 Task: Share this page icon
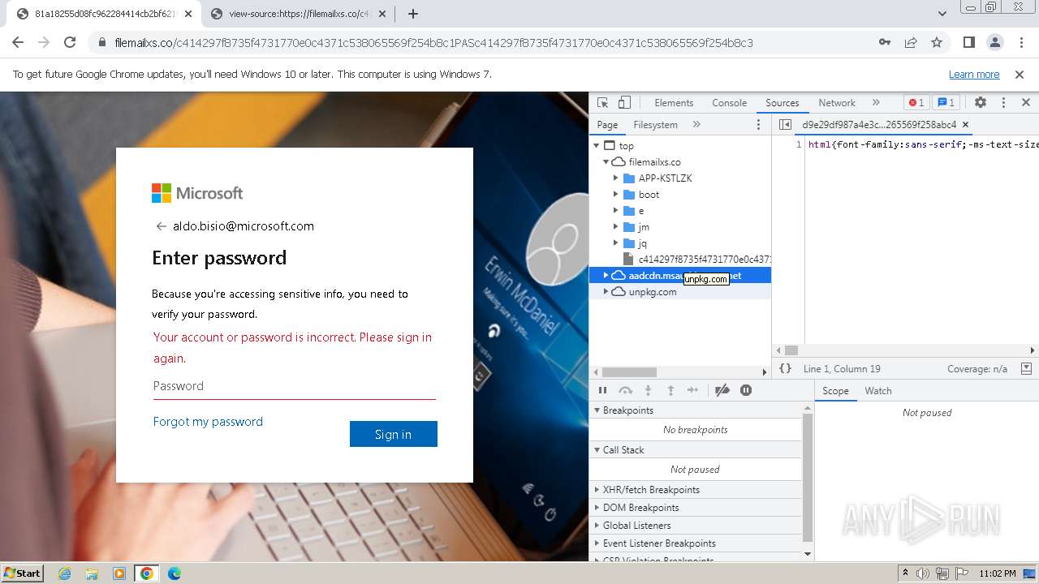[x=911, y=42]
